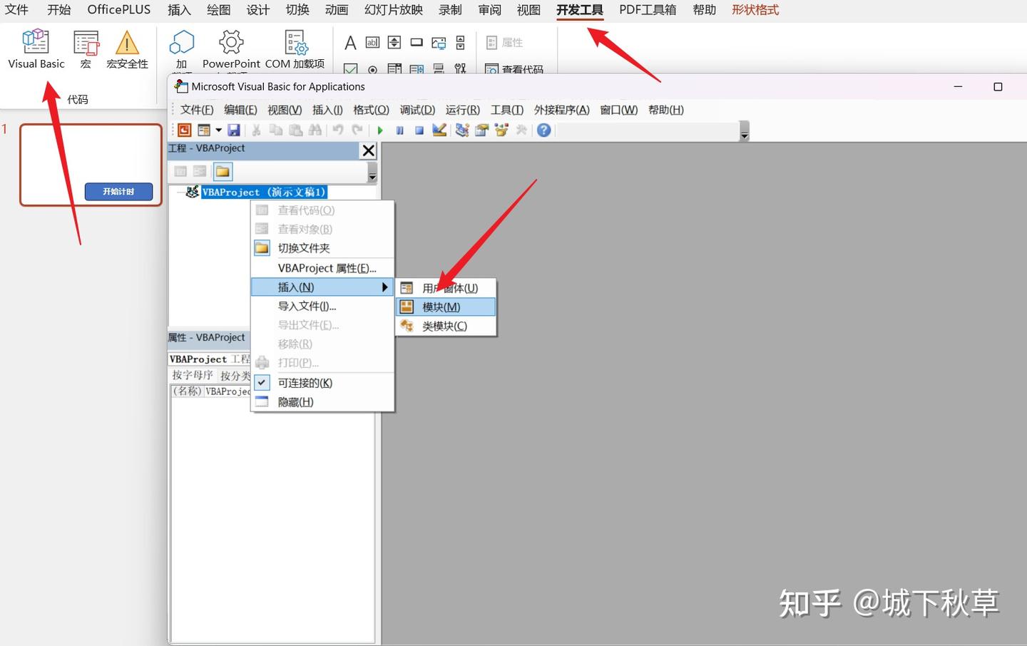This screenshot has height=646, width=1027.
Task: Click the Break (pause) toolbar icon
Action: pyautogui.click(x=400, y=130)
